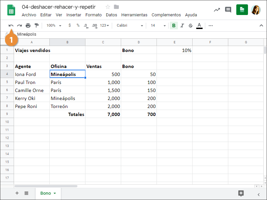Click the Print icon
This screenshot has height=200, width=267.
(28, 26)
